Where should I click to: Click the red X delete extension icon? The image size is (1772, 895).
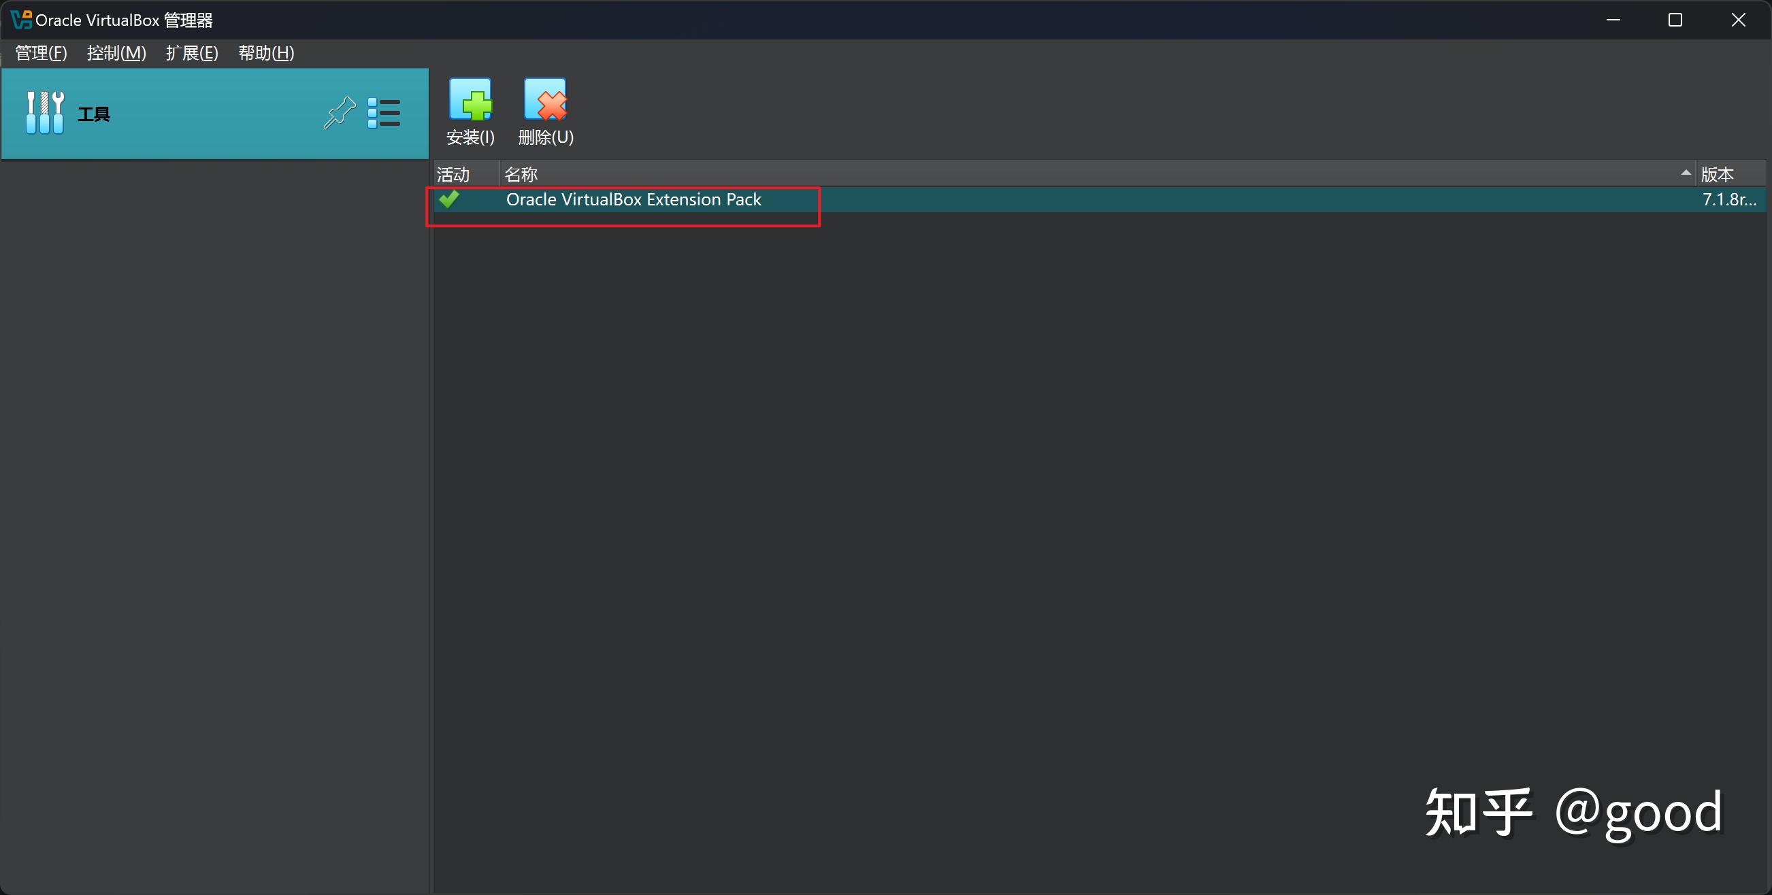(x=545, y=99)
